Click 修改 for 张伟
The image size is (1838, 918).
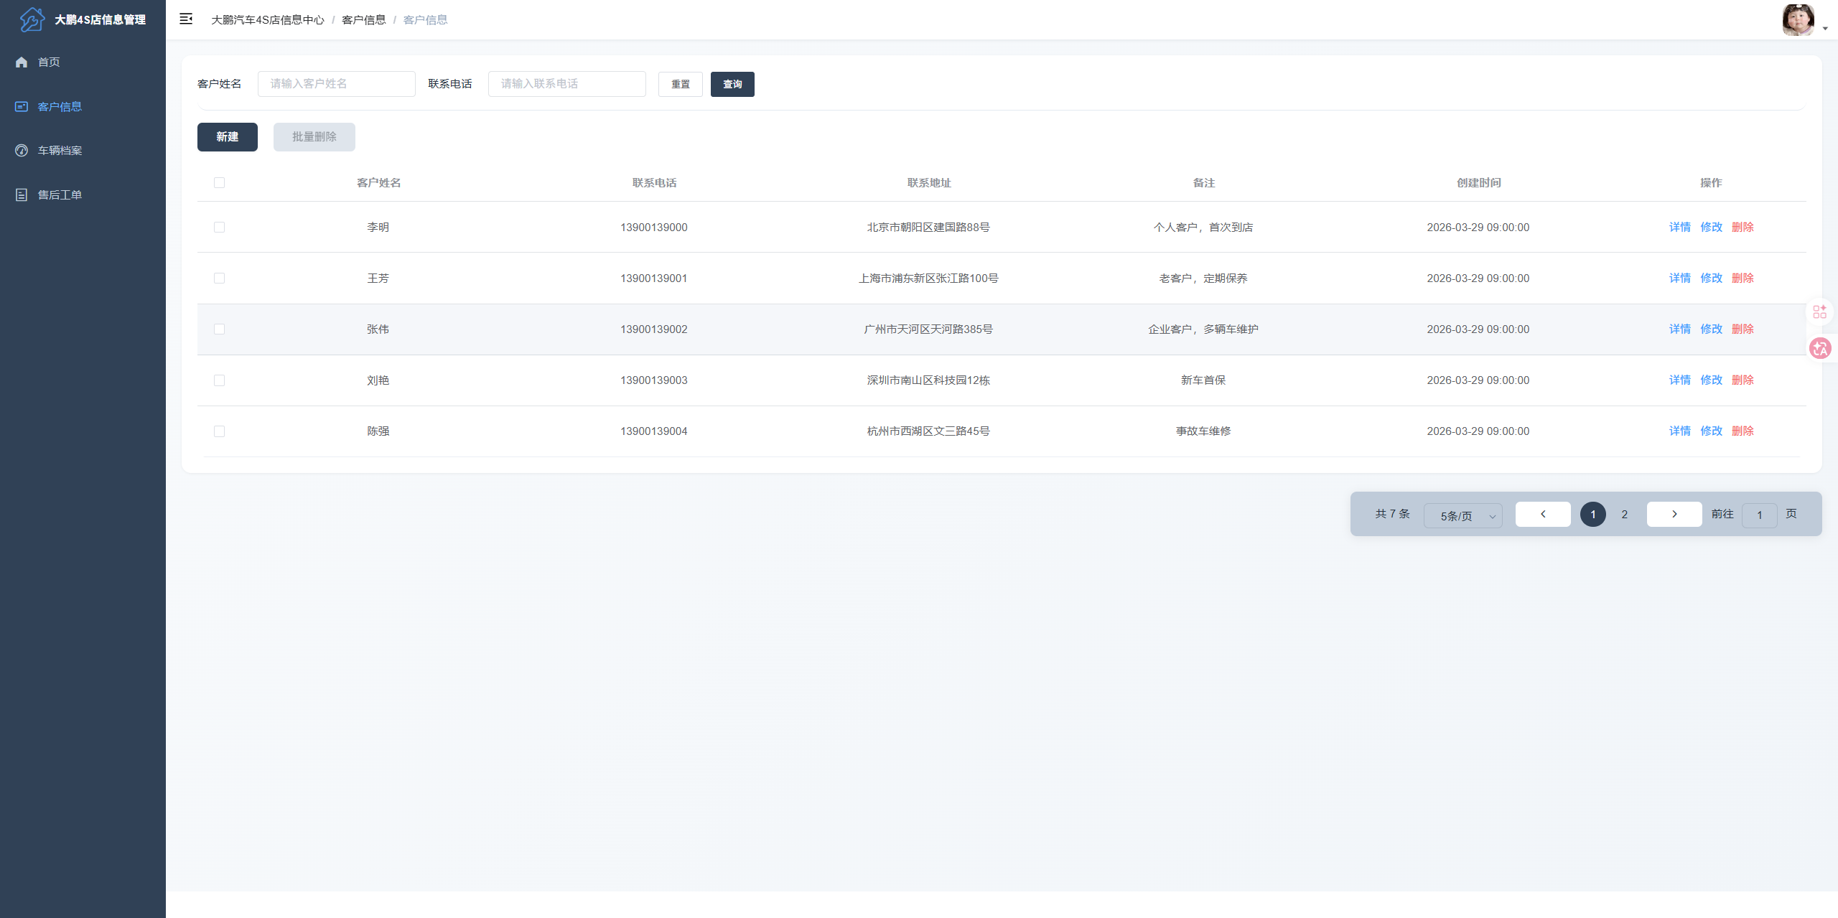tap(1712, 329)
